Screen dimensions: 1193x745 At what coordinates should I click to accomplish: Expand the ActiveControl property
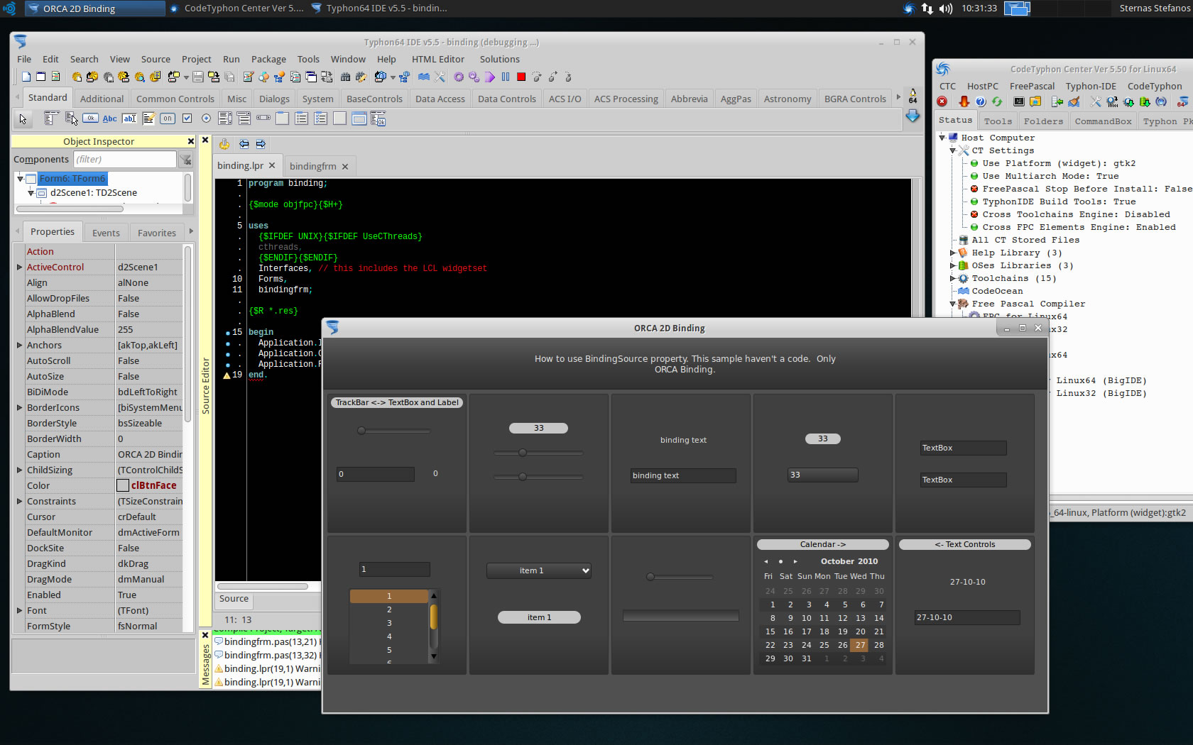point(19,267)
